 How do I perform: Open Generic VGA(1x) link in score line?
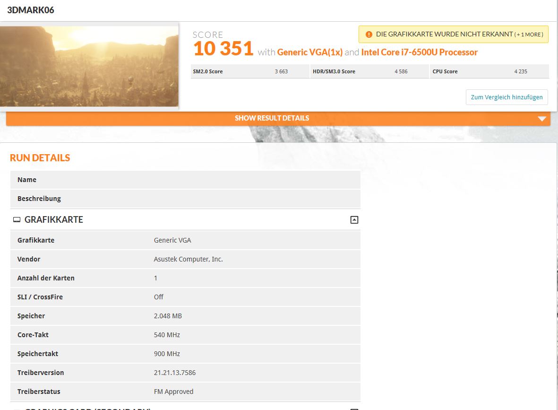click(x=309, y=52)
